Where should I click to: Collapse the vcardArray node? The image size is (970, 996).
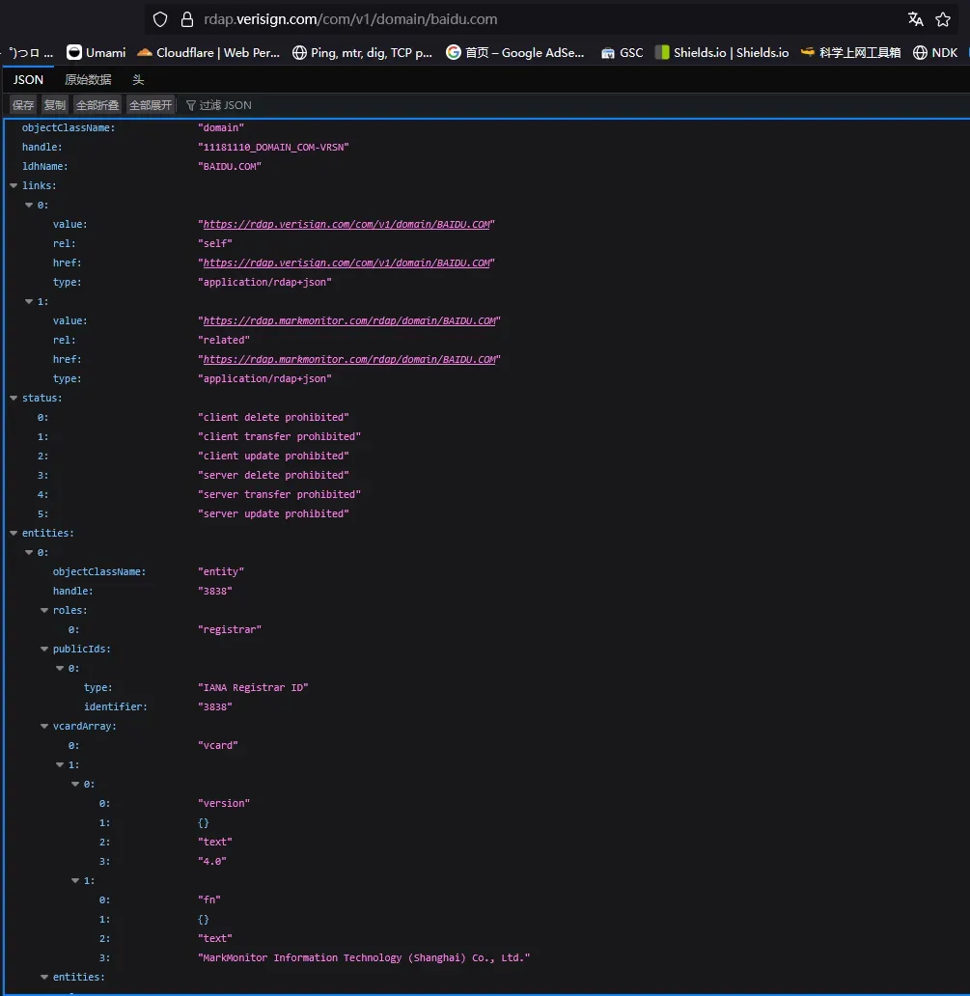[44, 726]
